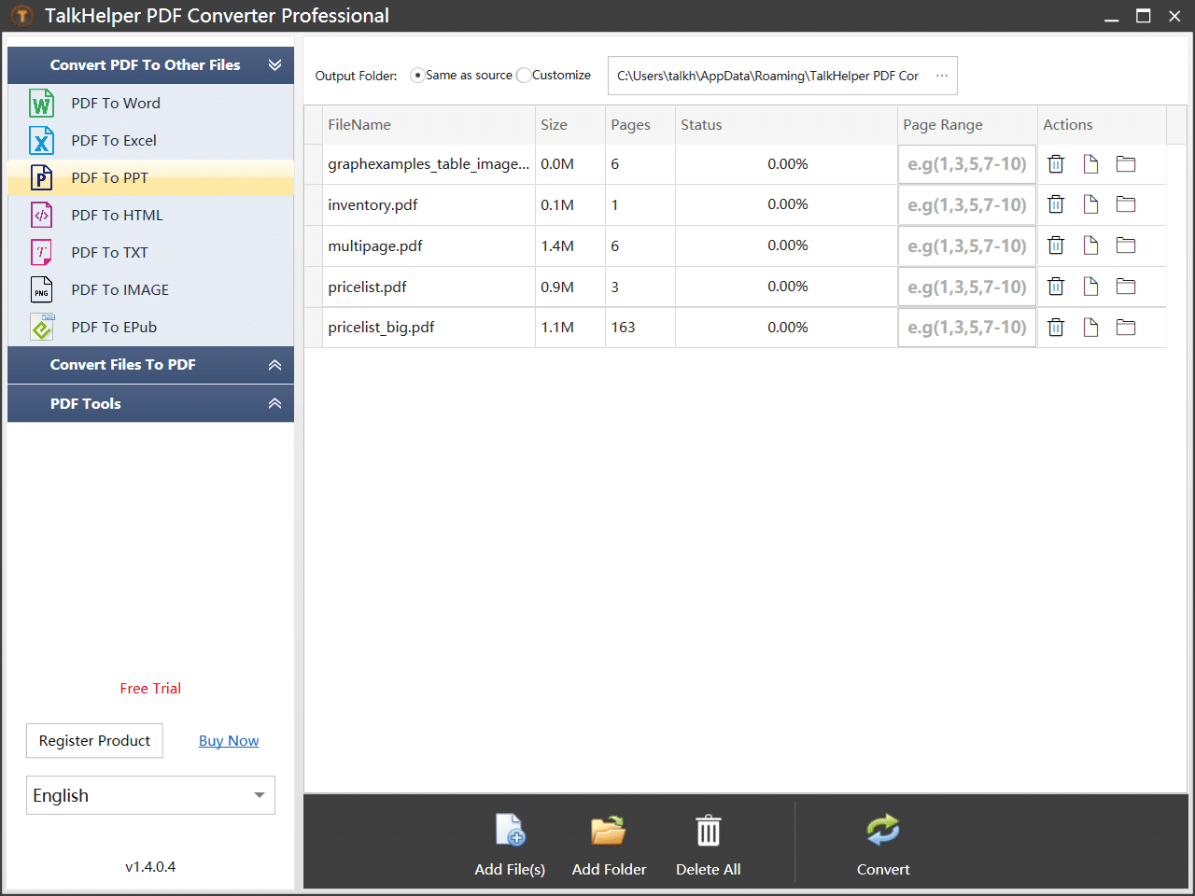Screen dimensions: 1195x896
Task: Click the Free Trial label
Action: [150, 689]
